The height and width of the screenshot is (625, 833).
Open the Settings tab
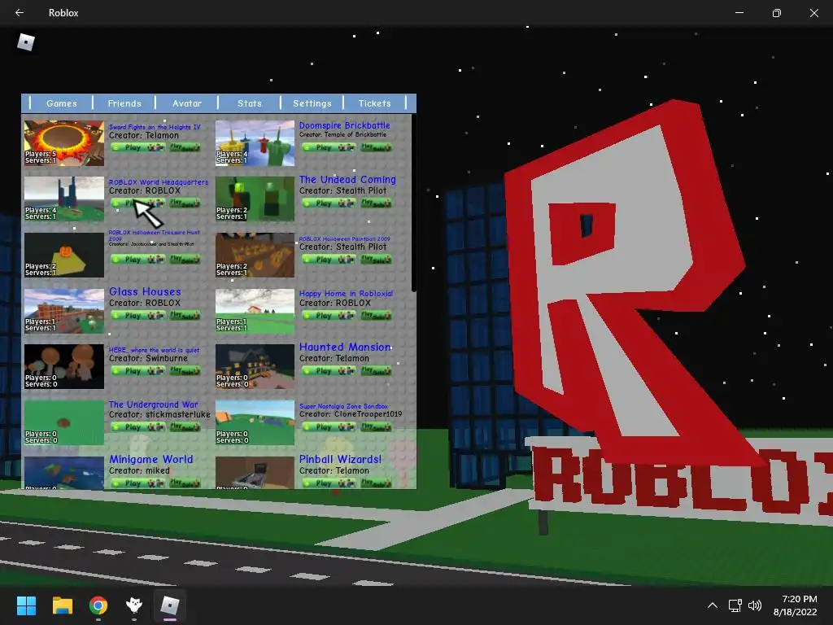pyautogui.click(x=312, y=103)
